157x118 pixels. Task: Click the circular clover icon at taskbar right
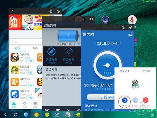[152, 115]
